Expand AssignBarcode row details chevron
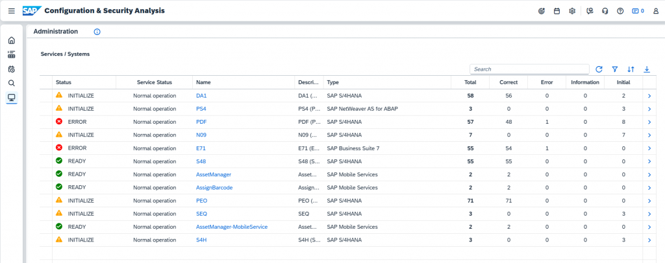 649,188
